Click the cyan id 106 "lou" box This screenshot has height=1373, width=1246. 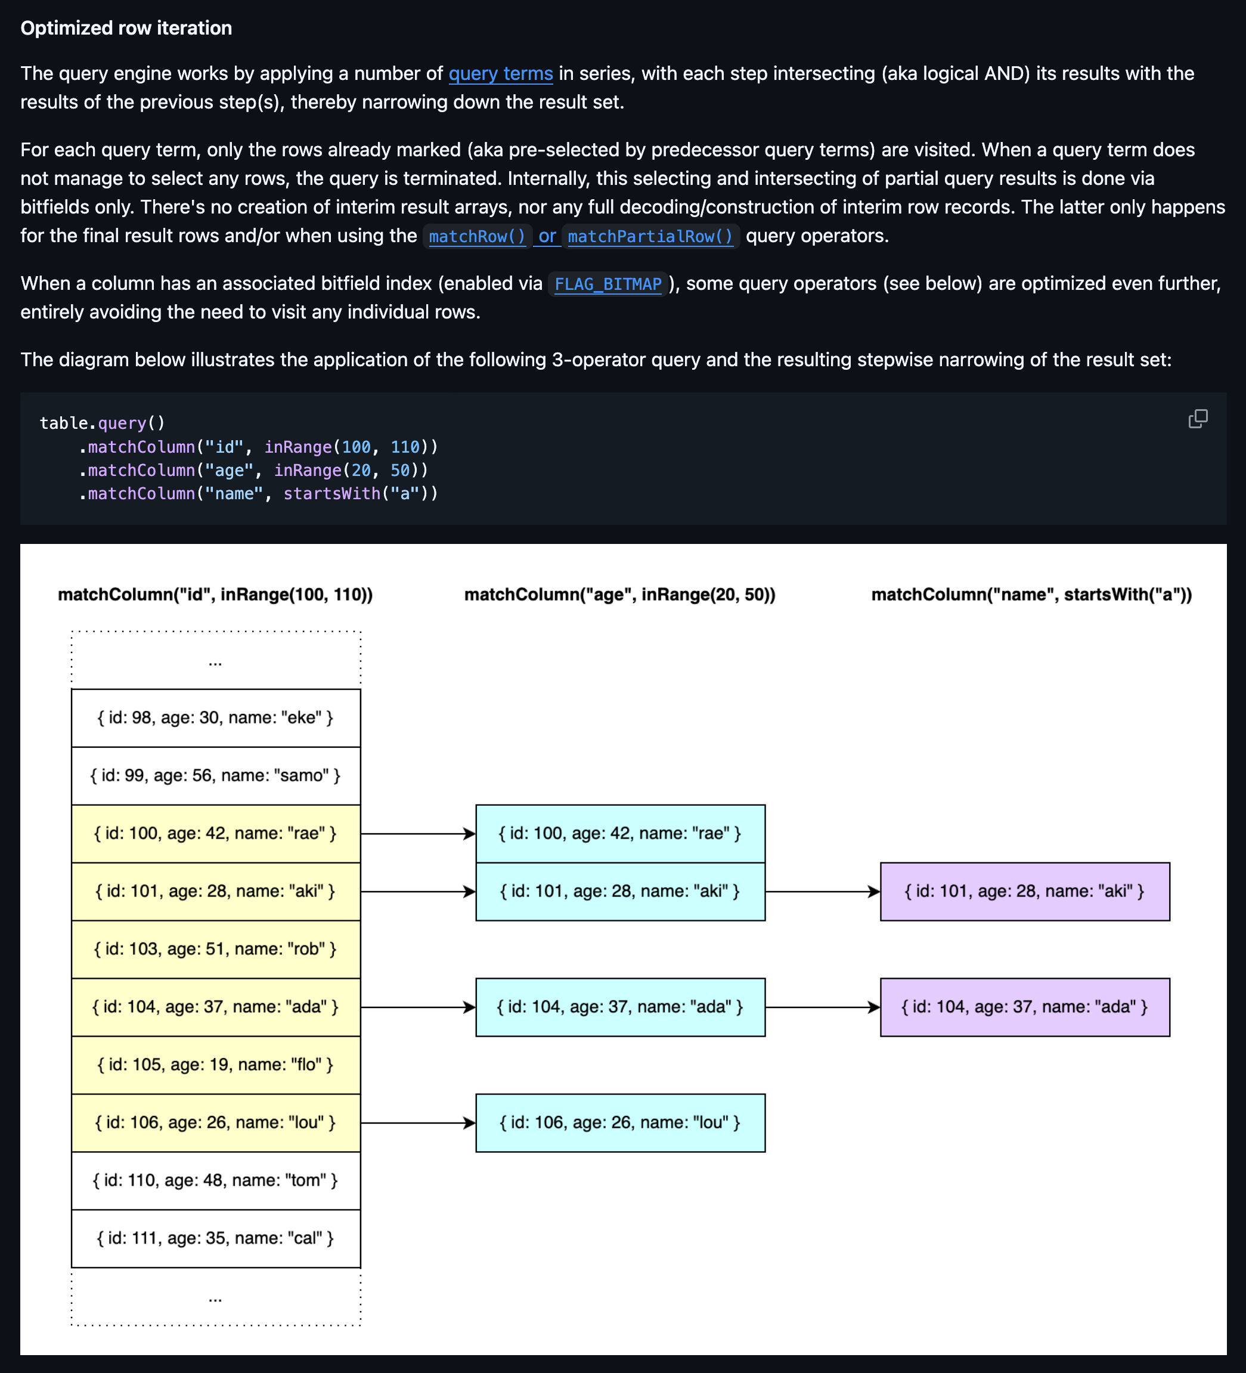pyautogui.click(x=619, y=1122)
